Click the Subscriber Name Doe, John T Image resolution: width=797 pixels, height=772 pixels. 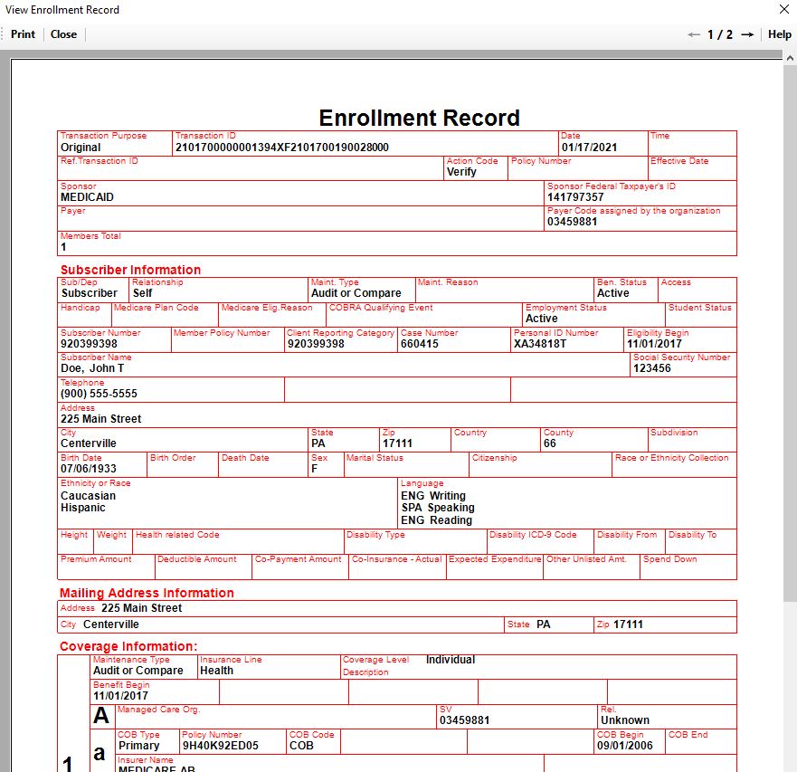click(x=92, y=368)
